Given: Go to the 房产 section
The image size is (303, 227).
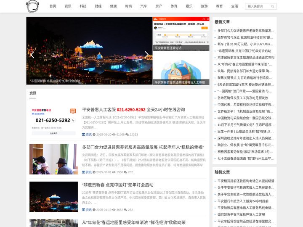Looking at the screenshot, I should [x=159, y=6].
